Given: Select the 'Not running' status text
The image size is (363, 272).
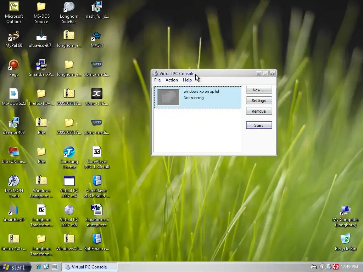Looking at the screenshot, I should click(x=194, y=98).
